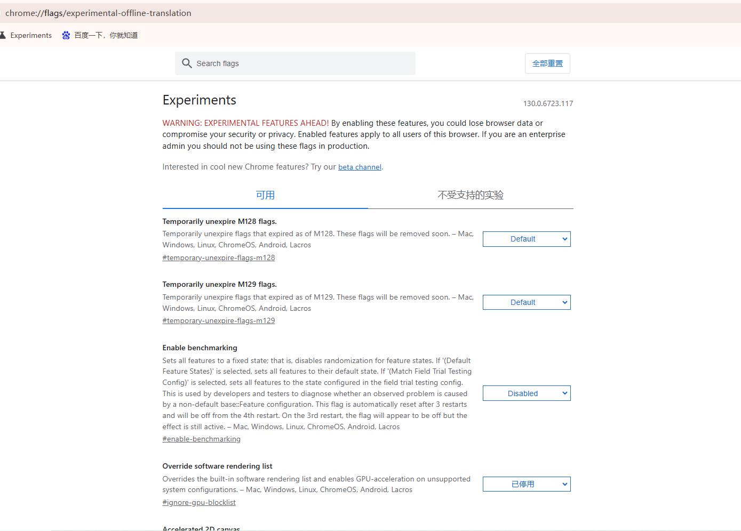Open the #ignore-gpu-blocklist anchor link
The height and width of the screenshot is (531, 741).
tap(199, 502)
